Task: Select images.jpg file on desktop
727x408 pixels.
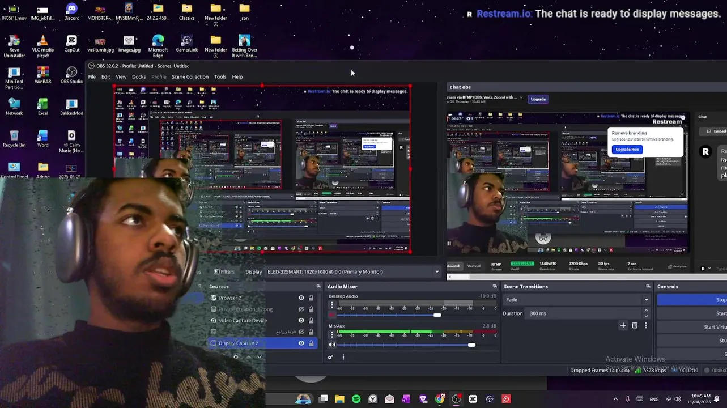Action: pyautogui.click(x=129, y=44)
